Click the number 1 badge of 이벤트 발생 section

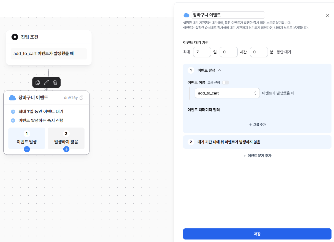(x=191, y=70)
